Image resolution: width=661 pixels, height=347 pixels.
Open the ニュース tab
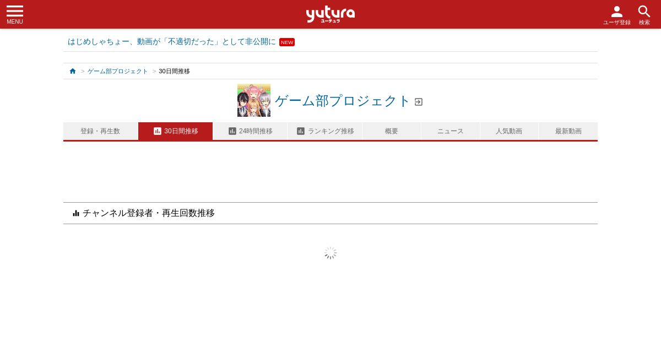[451, 131]
